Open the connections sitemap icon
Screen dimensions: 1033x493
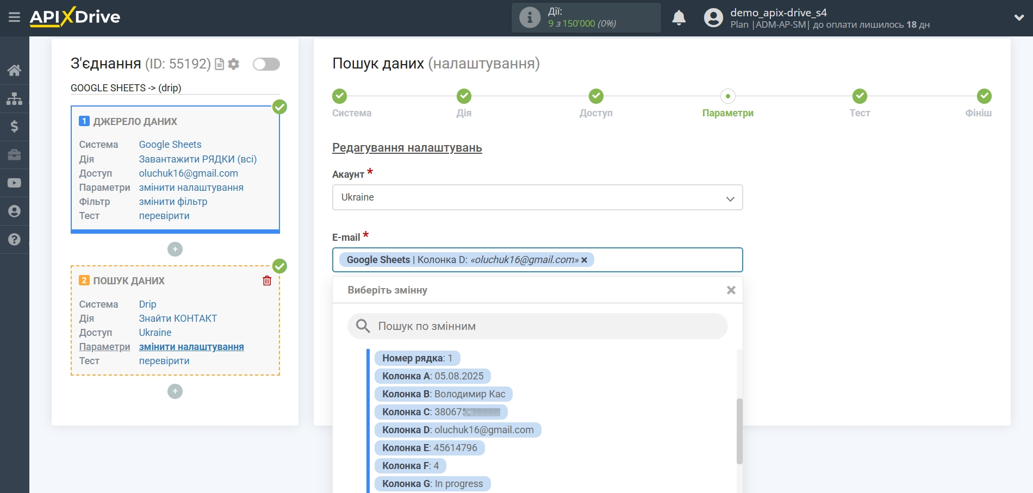coord(15,98)
